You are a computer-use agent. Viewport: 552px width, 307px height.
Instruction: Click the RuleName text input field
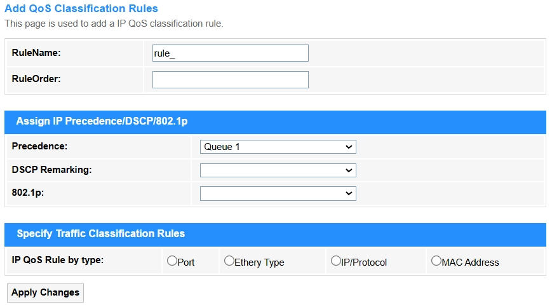point(230,53)
